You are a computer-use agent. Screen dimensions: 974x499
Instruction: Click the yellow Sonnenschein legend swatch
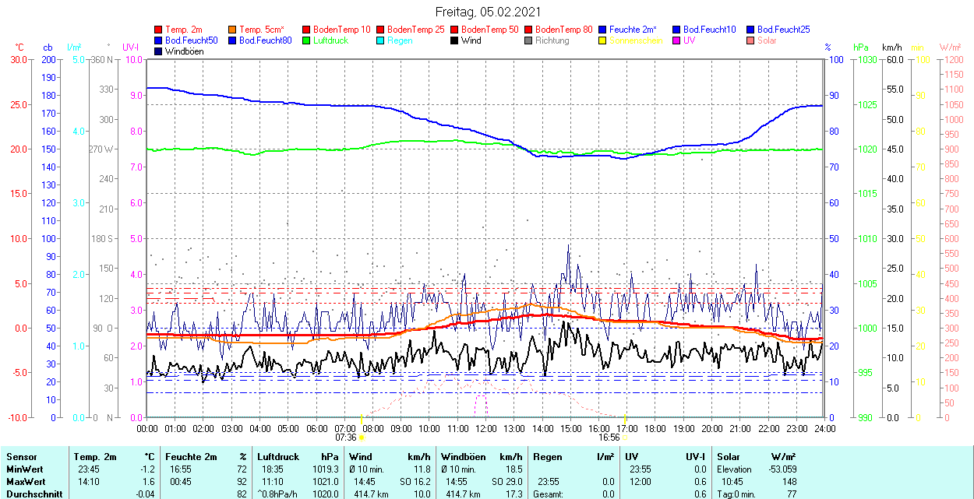(602, 40)
